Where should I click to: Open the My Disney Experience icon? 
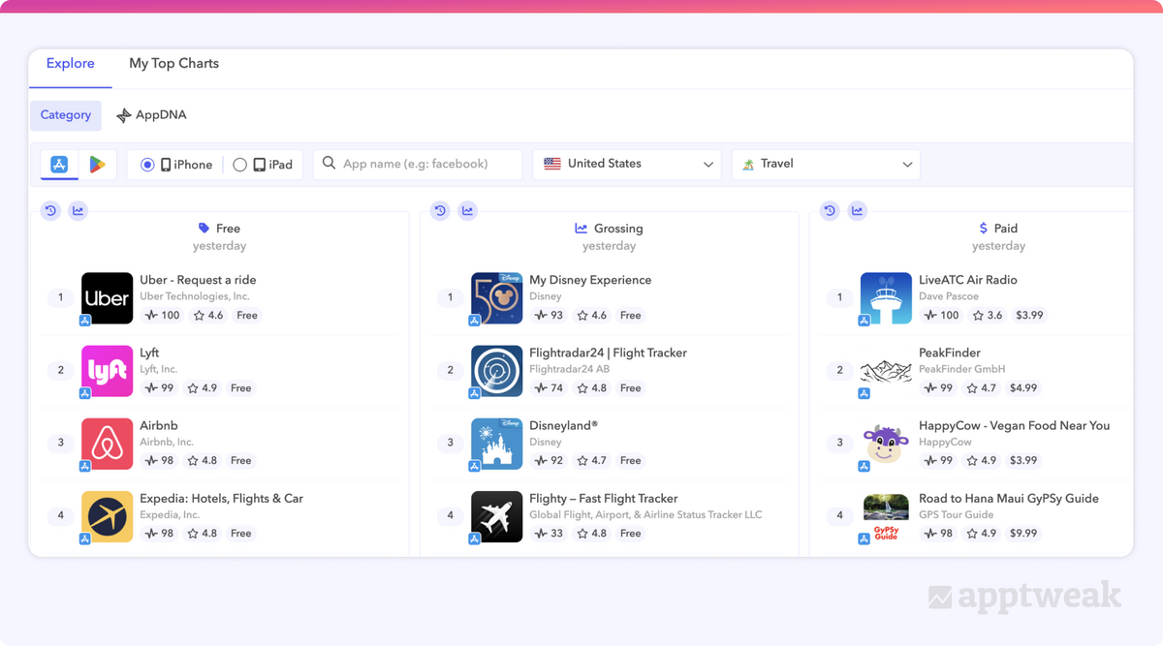click(x=496, y=298)
